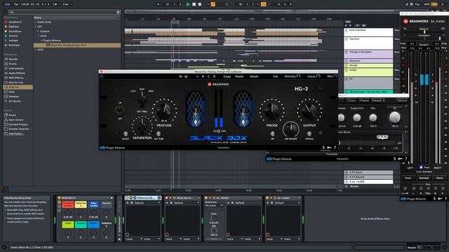
Task: Click the HG-2 redo arrow
Action: [186, 76]
